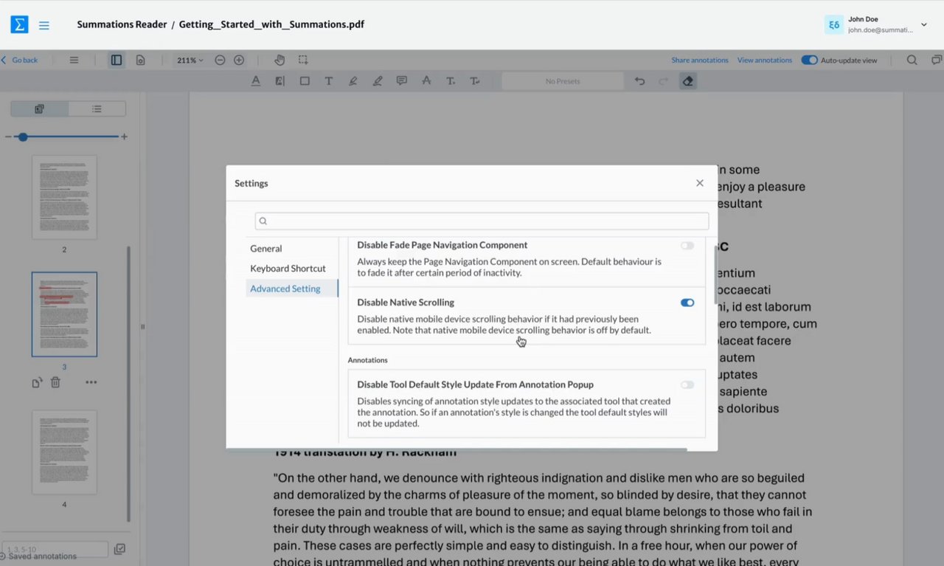Enable Disable Tool Default Style Update toggle

tap(687, 384)
